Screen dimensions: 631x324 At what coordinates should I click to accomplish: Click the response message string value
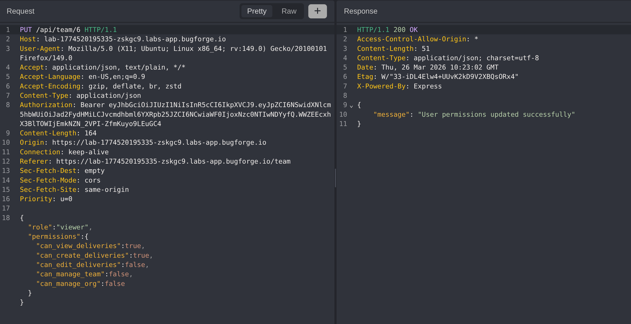pos(496,115)
